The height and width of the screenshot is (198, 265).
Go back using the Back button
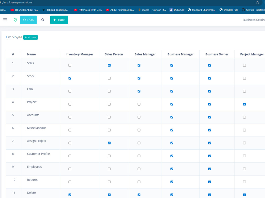59,20
